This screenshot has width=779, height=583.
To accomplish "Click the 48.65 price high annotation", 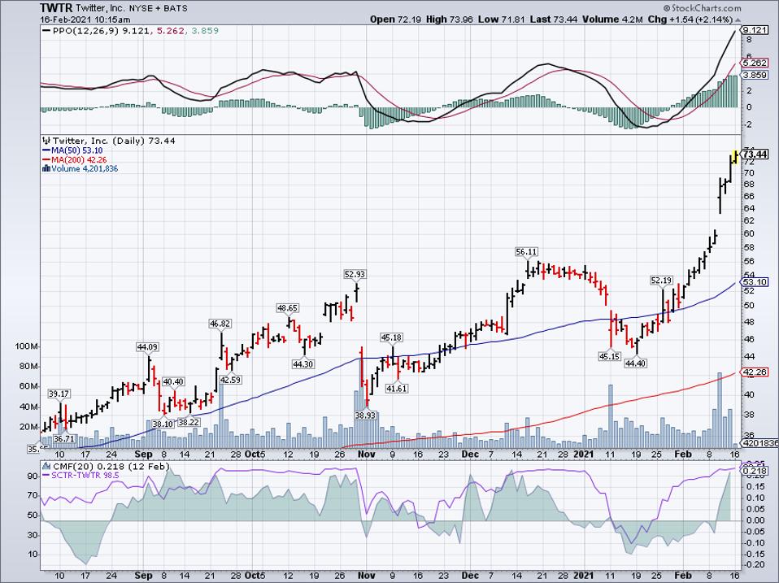I will pyautogui.click(x=287, y=308).
